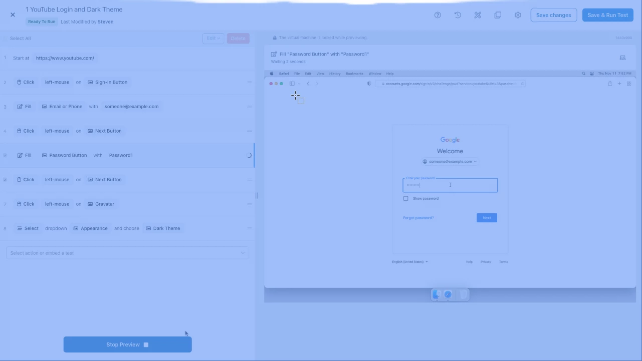Close the test editor with the X icon
The image size is (642, 361).
coord(13,15)
